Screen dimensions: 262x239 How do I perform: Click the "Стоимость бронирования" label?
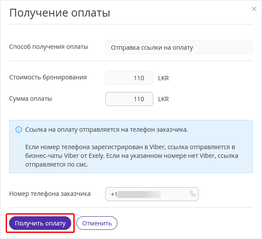click(48, 78)
